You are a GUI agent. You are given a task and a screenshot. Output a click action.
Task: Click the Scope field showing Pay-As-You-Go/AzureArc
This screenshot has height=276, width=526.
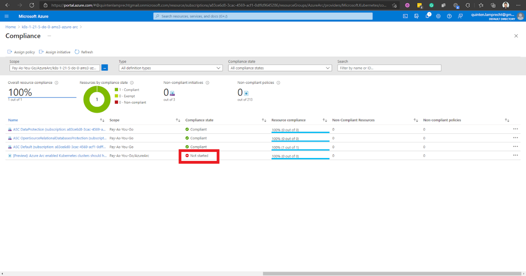coord(55,68)
